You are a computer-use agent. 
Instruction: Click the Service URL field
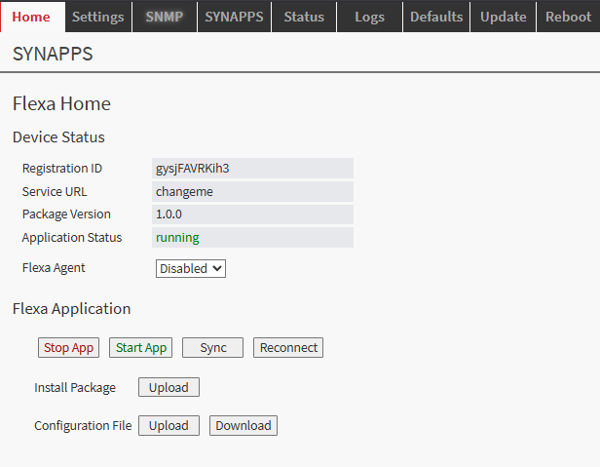(252, 192)
